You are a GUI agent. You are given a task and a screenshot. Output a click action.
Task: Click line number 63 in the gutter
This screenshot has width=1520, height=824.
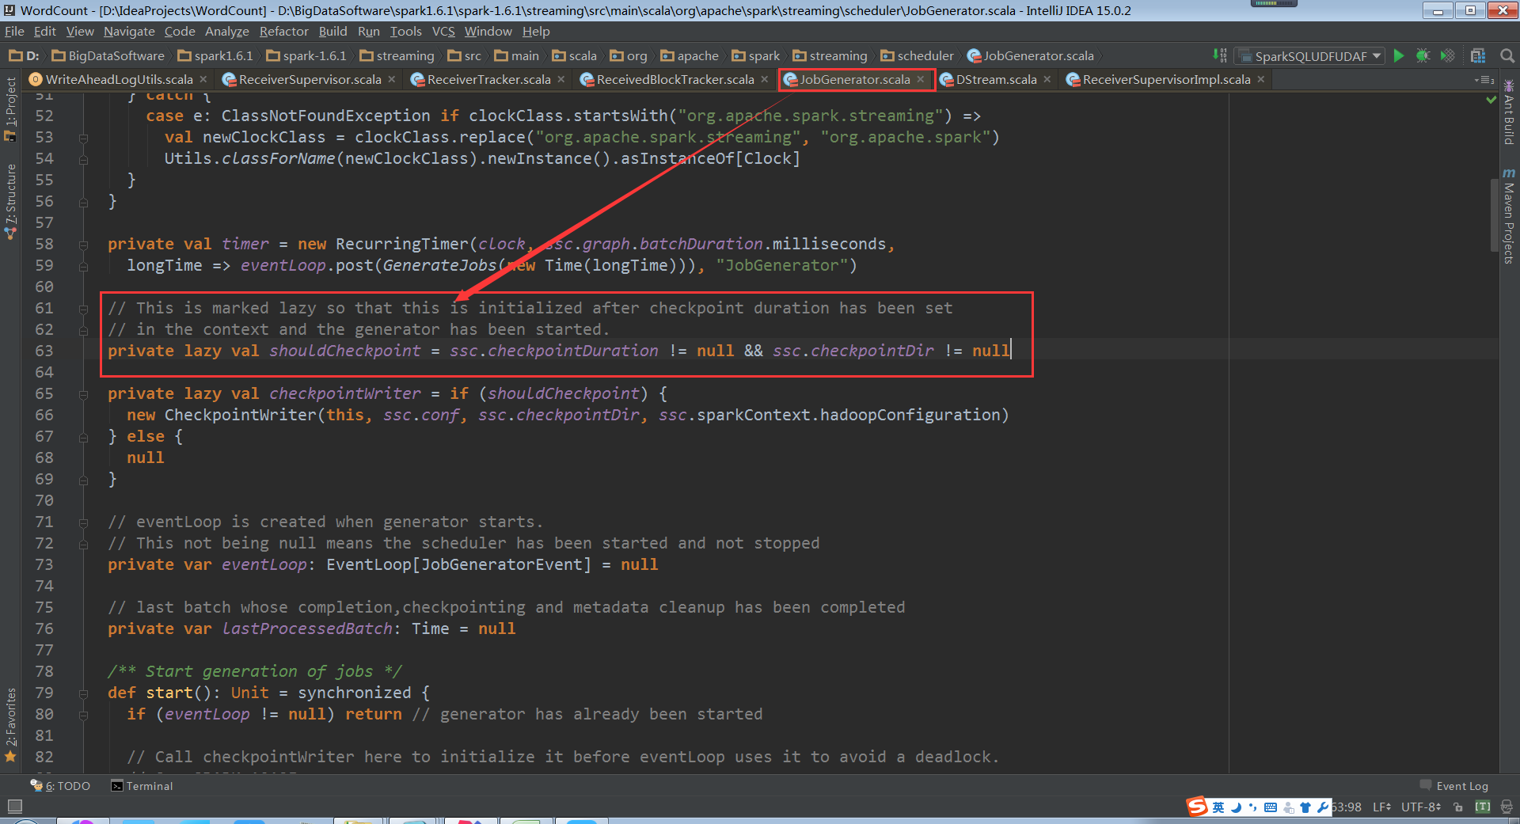tap(44, 351)
